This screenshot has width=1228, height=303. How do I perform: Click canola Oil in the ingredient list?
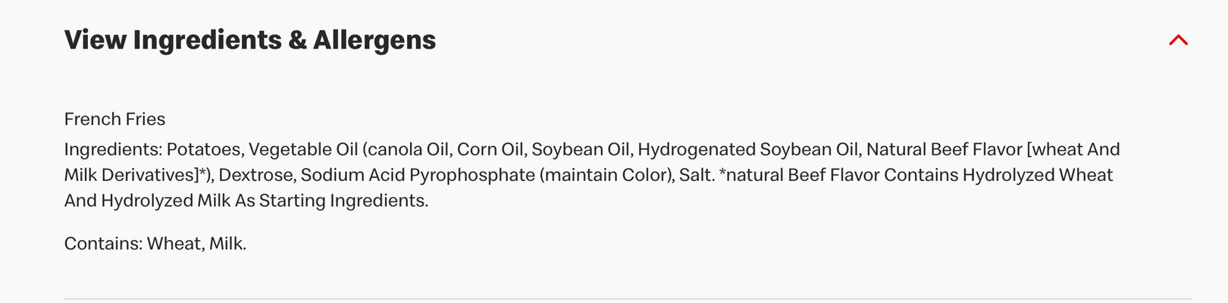click(x=407, y=149)
